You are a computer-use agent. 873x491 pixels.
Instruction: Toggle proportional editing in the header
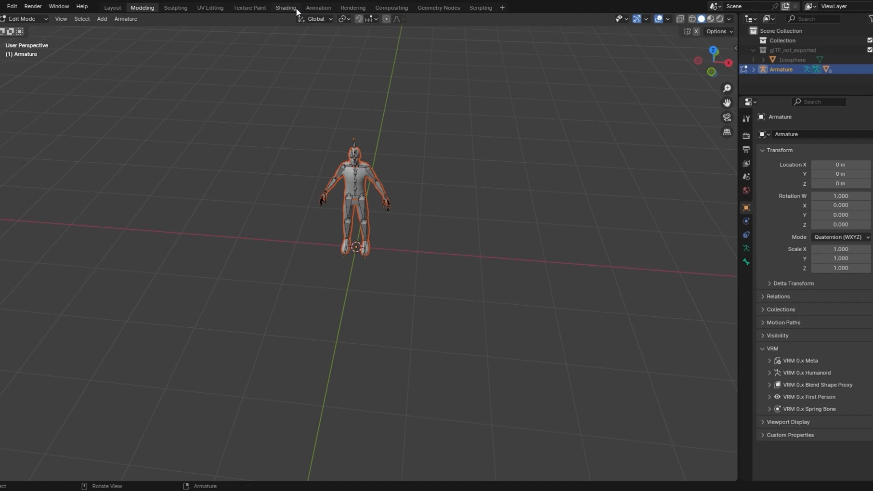[387, 19]
